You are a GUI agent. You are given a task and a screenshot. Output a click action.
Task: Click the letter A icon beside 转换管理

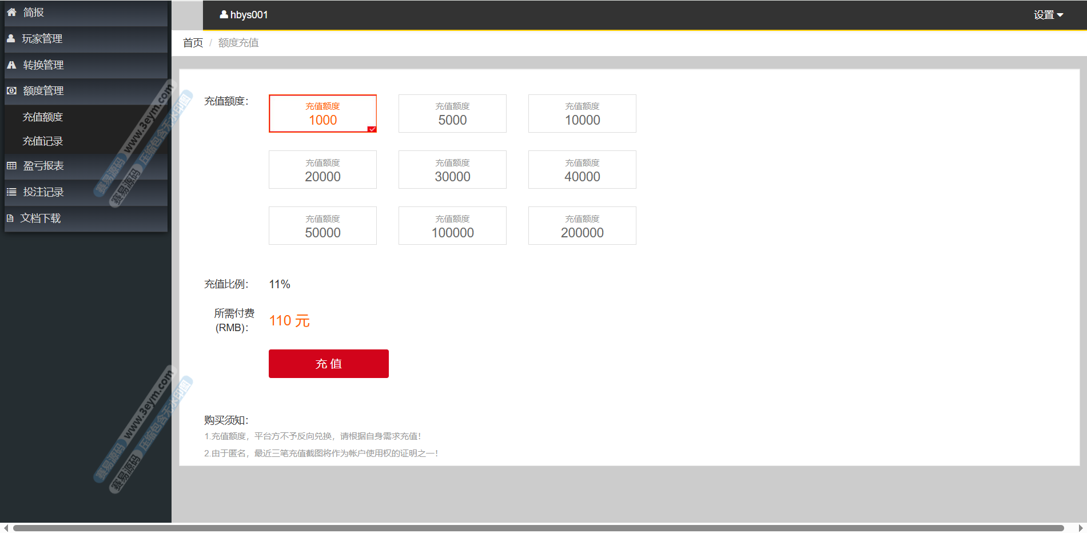pyautogui.click(x=11, y=65)
